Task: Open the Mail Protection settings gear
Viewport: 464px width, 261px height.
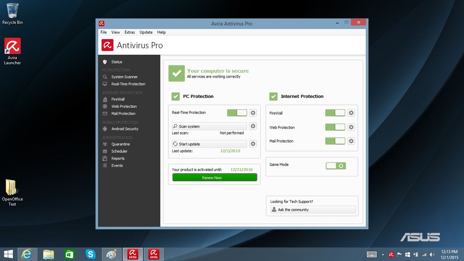Action: [351, 141]
